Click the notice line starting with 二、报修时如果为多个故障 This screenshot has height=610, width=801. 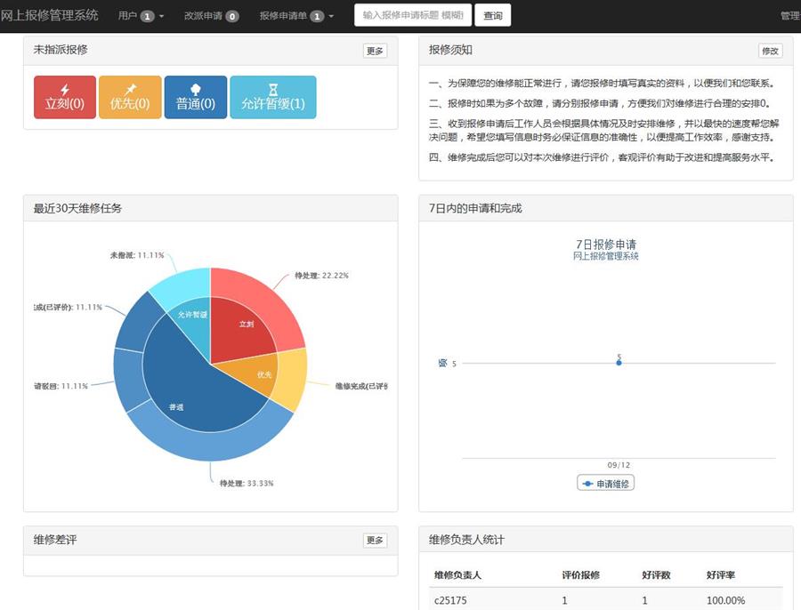tap(600, 104)
